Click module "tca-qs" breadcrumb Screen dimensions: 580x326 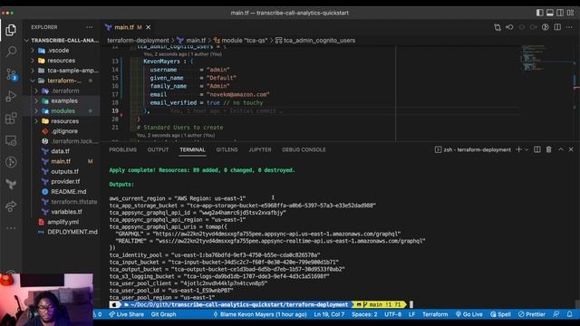pyautogui.click(x=244, y=40)
